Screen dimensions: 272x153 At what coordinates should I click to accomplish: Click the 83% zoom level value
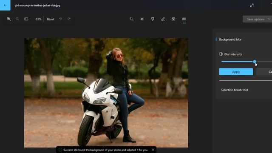coord(38,19)
